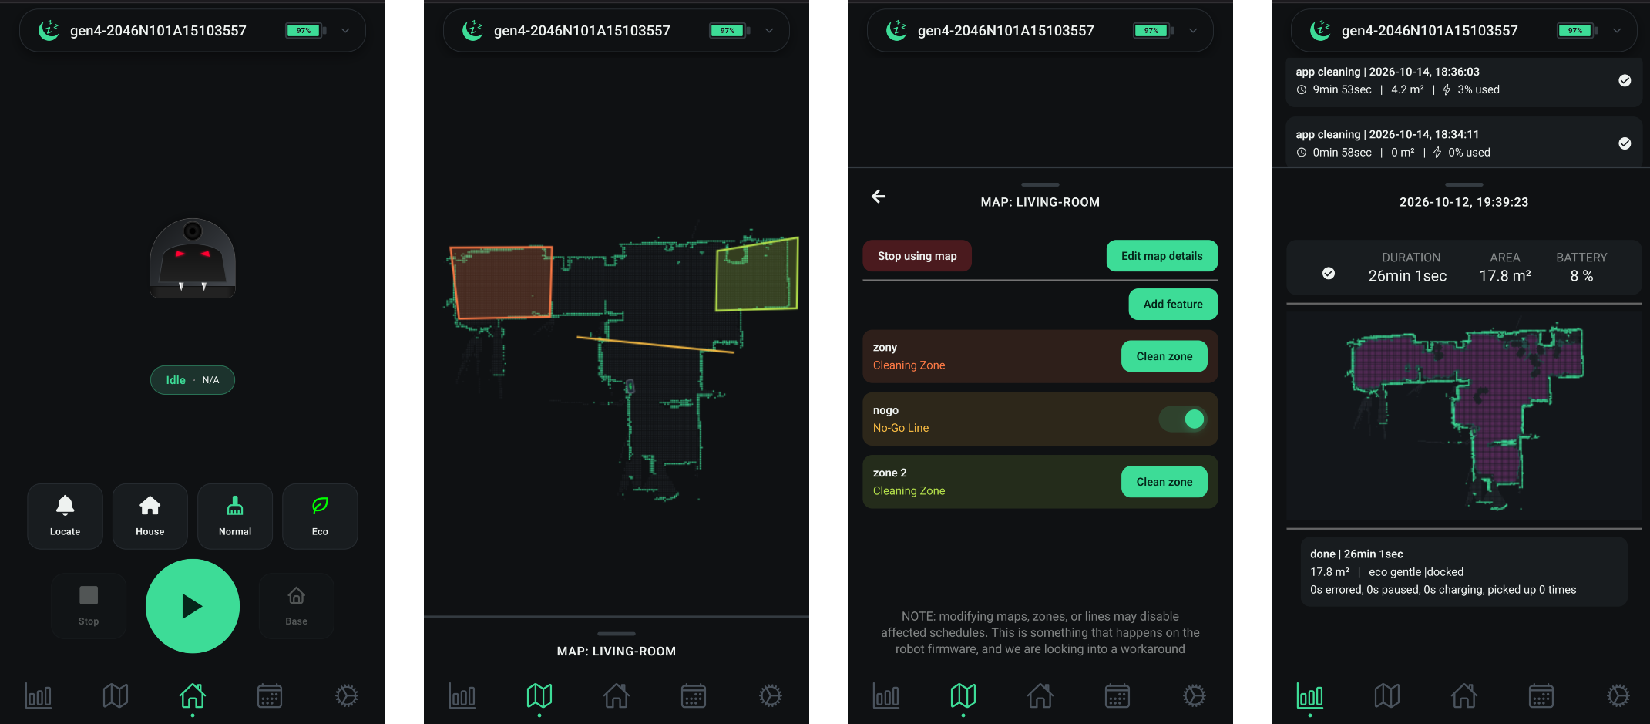
Task: Open statistics tab on the first screen
Action: point(39,696)
